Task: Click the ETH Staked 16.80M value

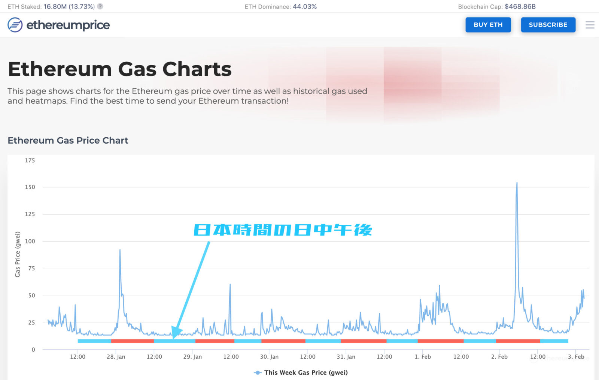Action: click(69, 6)
